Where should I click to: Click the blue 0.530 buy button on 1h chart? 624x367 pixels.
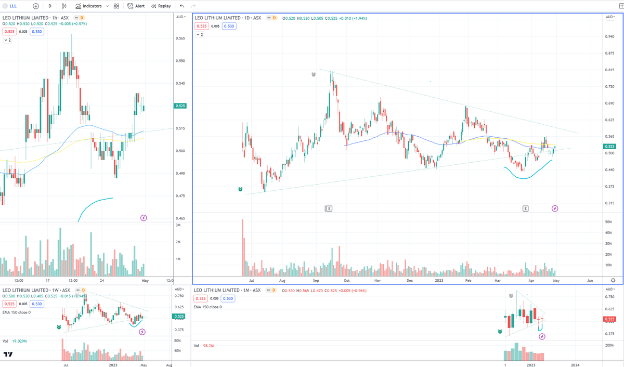[36, 32]
